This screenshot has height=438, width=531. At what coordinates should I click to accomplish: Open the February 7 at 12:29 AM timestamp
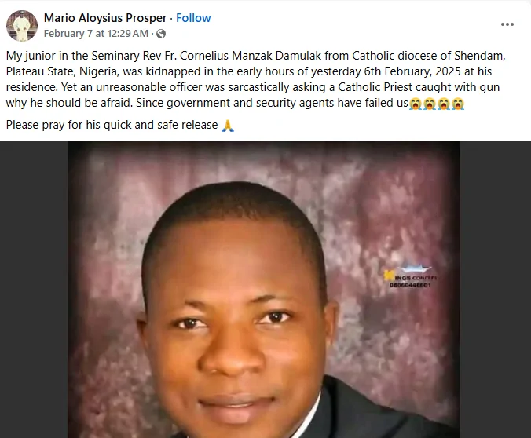96,34
